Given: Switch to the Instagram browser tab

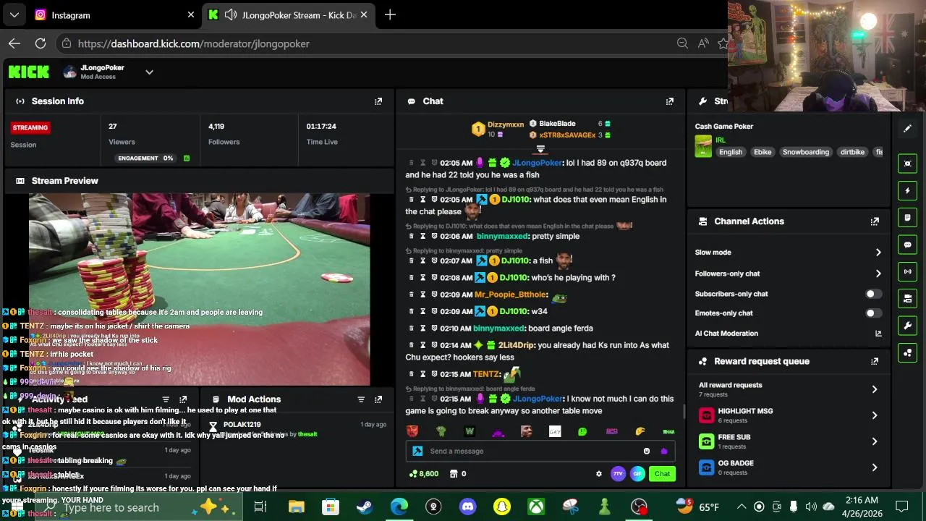Looking at the screenshot, I should 114,14.
